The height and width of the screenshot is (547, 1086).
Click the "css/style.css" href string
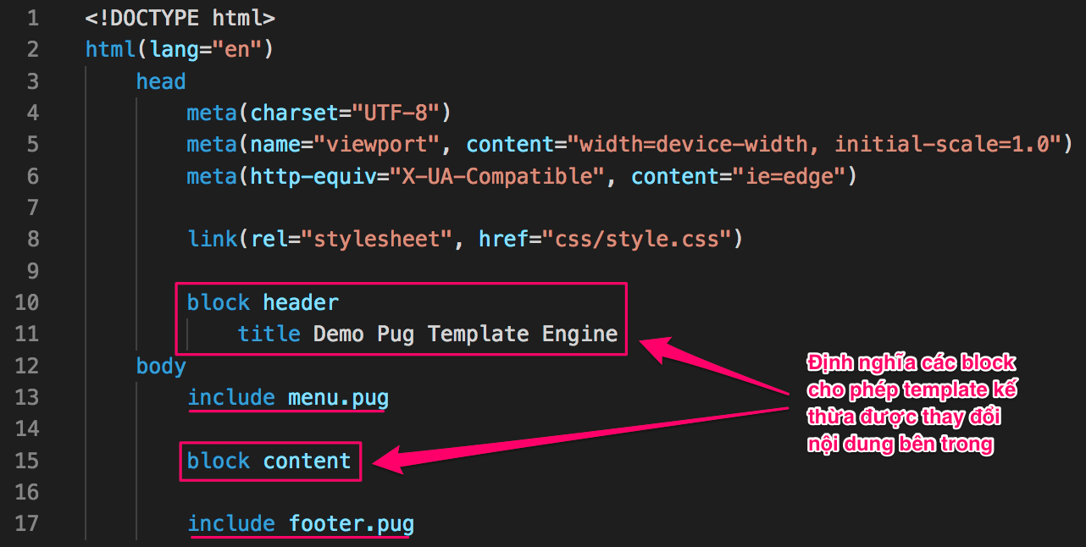click(x=636, y=239)
